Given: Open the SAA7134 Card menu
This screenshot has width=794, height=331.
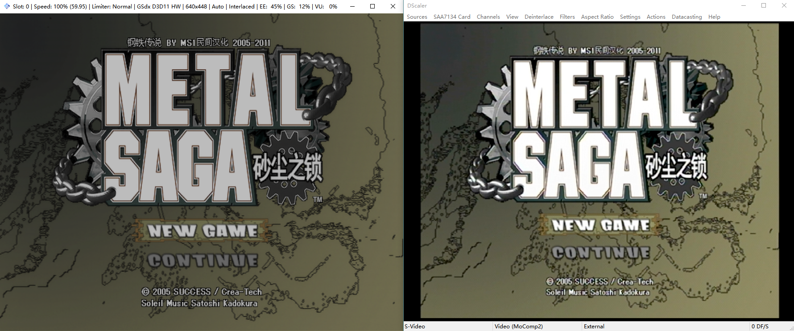Looking at the screenshot, I should coord(452,17).
